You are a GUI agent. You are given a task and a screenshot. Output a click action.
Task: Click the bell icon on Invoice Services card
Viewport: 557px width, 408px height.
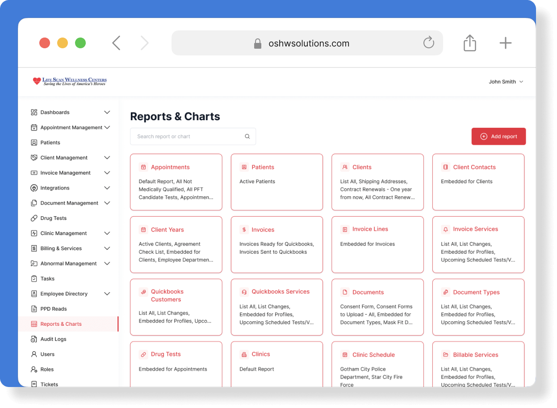(x=445, y=229)
